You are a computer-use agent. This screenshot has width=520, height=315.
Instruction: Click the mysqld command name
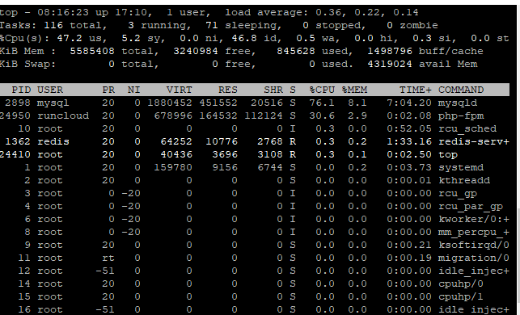coord(458,103)
